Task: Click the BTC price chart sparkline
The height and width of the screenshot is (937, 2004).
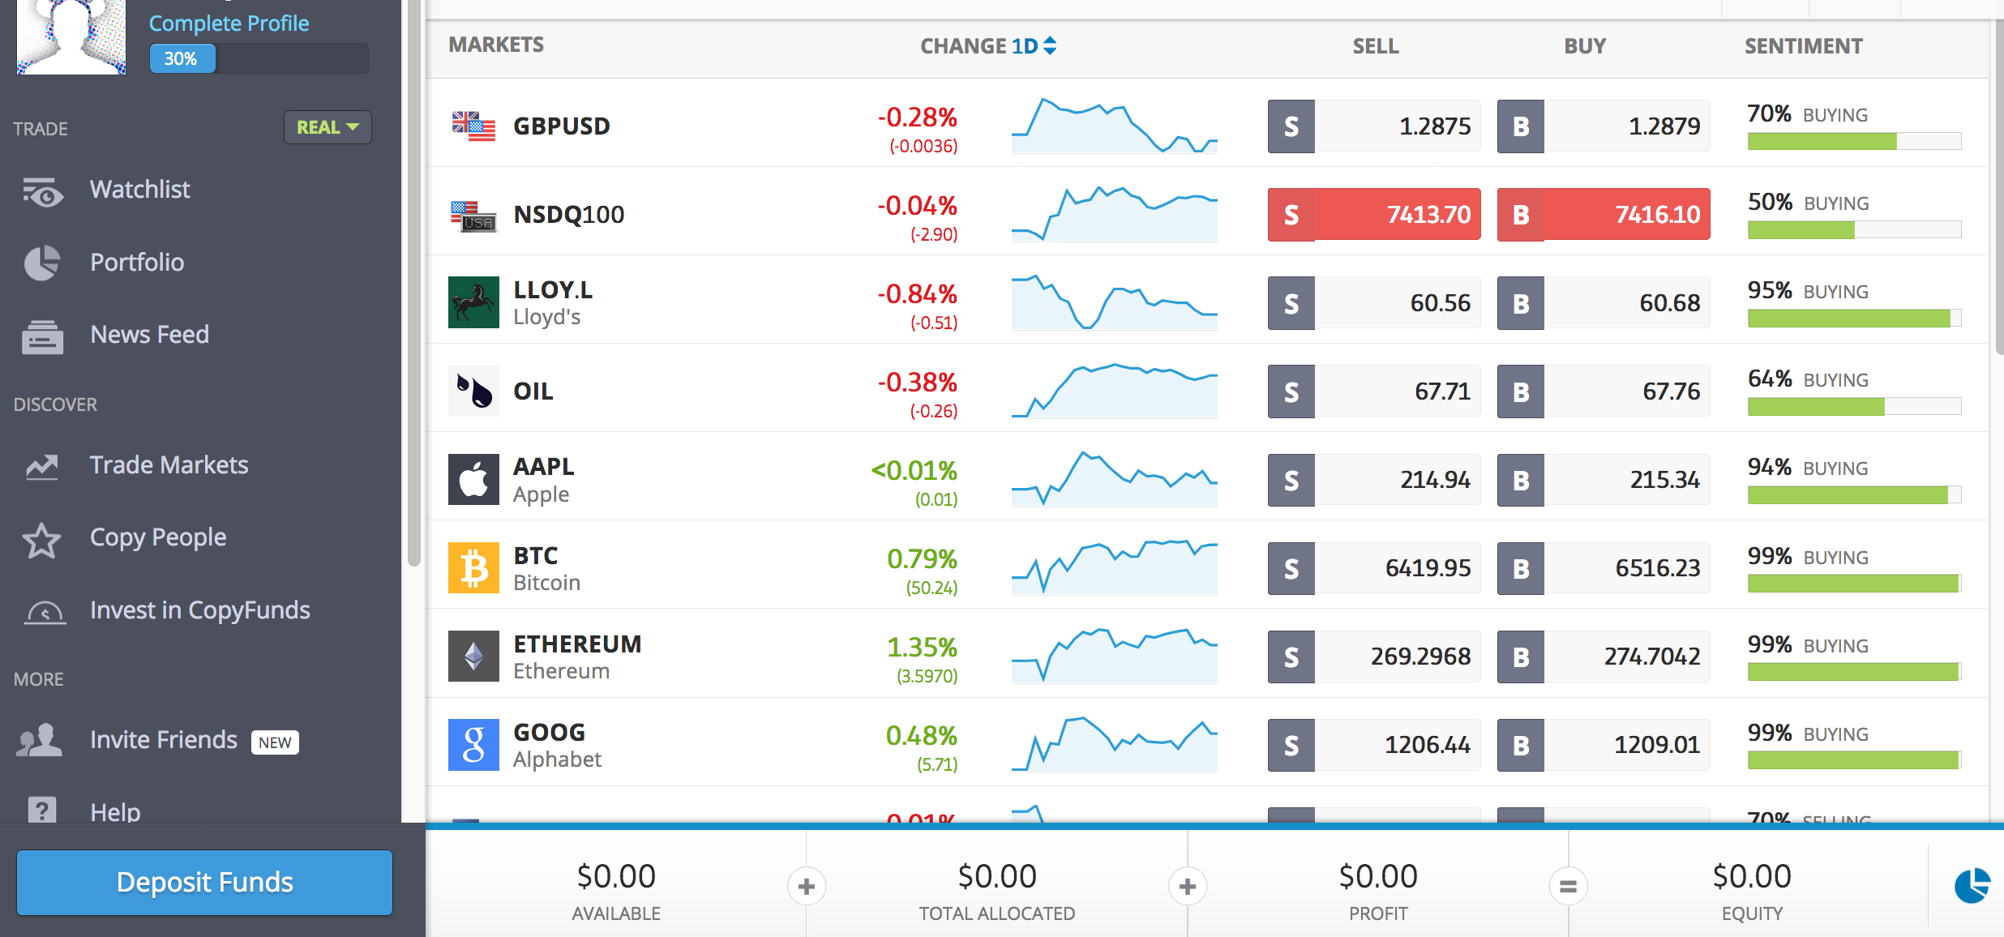Action: coord(1115,567)
